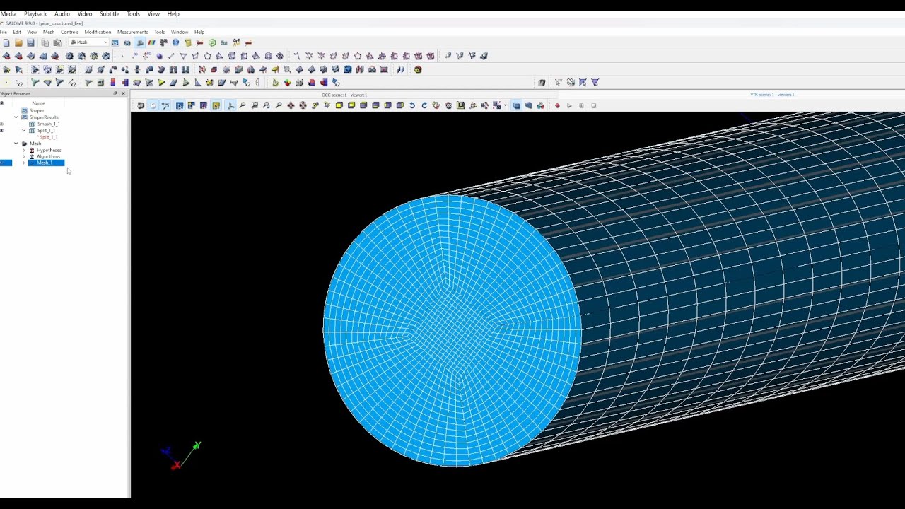Viewport: 905px width, 509px height.
Task: Open VLC Subtitle menu
Action: coord(109,14)
